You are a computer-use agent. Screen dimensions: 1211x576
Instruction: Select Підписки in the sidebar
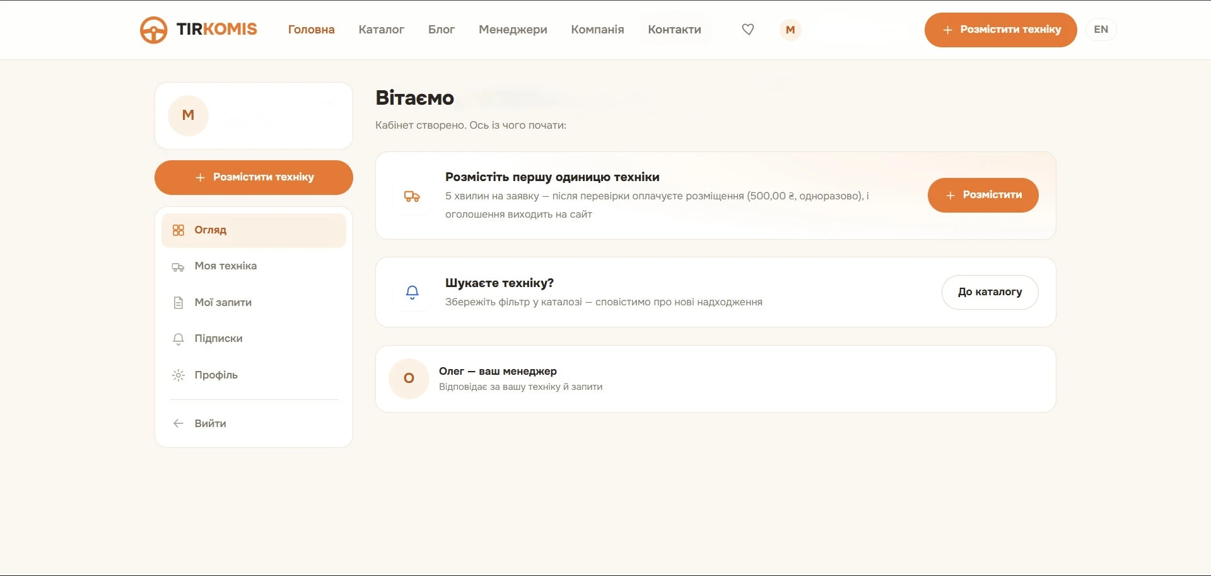[254, 339]
